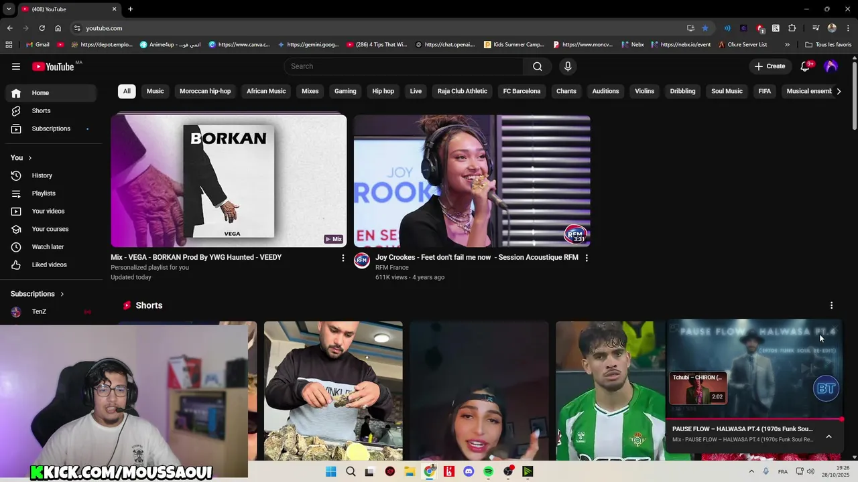Viewport: 858px width, 482px height.
Task: Open the Shorts shelf options menu
Action: 832,305
